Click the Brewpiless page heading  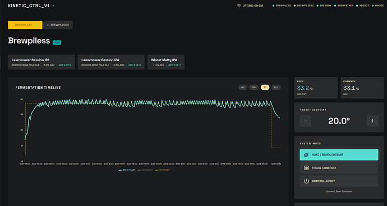29,41
